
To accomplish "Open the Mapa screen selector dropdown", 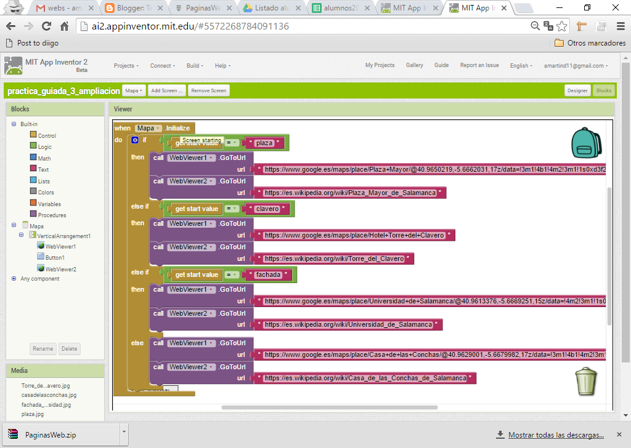I will [134, 90].
